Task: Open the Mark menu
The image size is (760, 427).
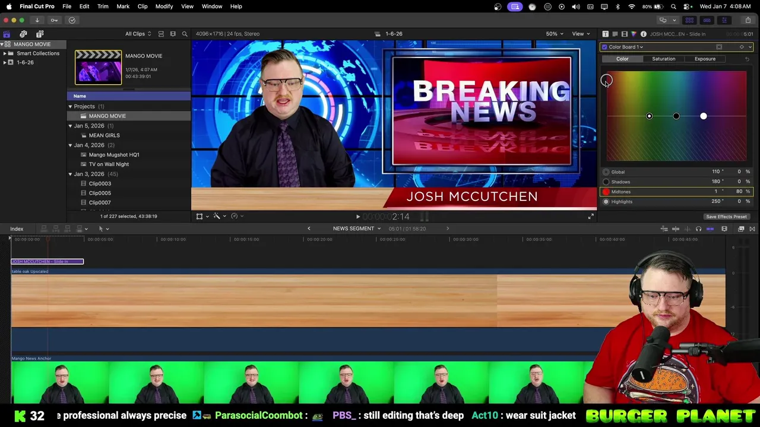Action: click(123, 7)
